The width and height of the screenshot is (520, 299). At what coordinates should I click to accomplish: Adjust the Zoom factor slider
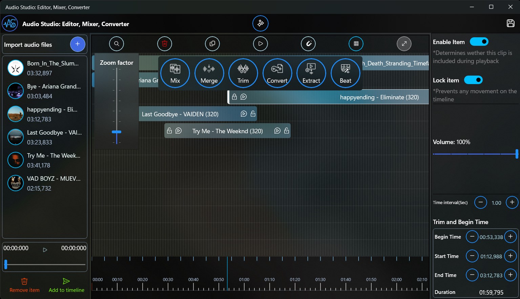116,132
